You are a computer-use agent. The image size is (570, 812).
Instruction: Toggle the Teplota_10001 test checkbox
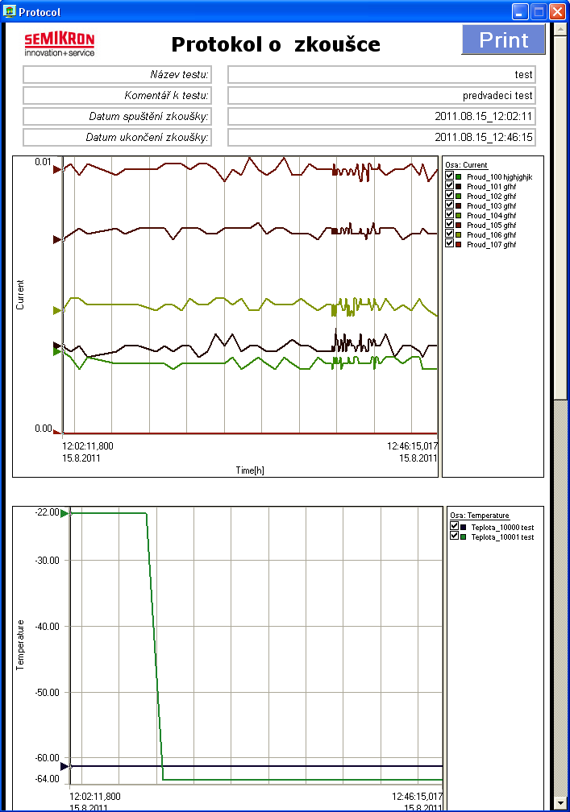tap(454, 536)
